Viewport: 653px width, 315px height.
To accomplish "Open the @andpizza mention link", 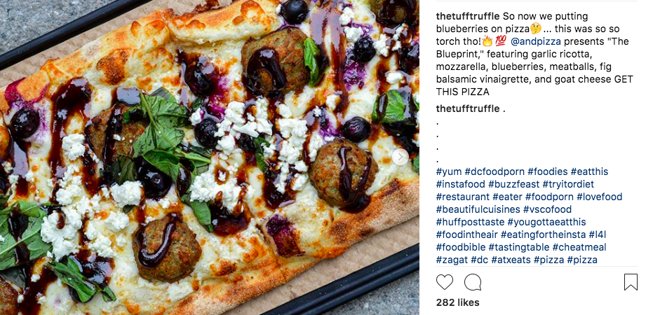I will [536, 41].
